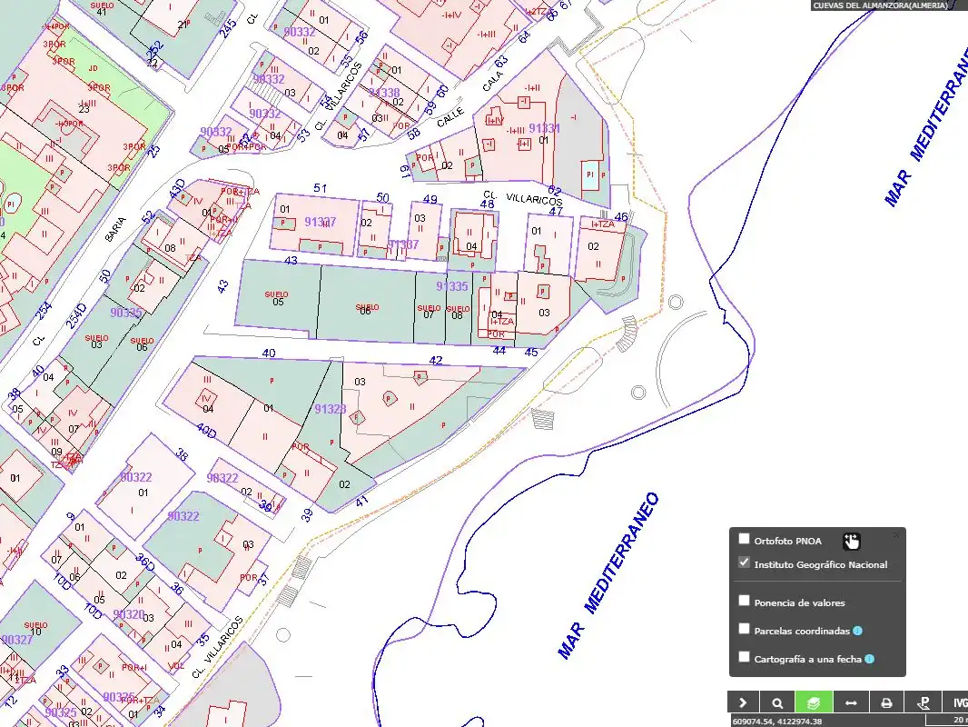Screen dimensions: 968x727
Task: Click parcel block label 91338
Action: click(x=384, y=93)
